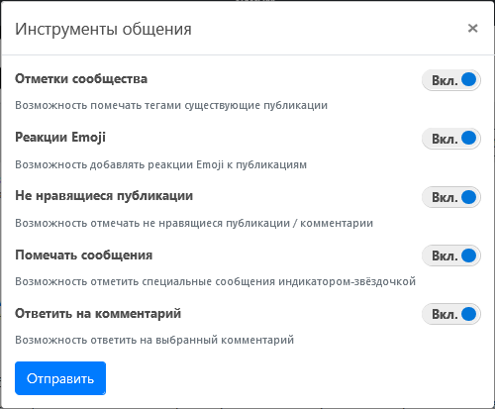The width and height of the screenshot is (495, 409).
Task: Select the Отметки сообщества heading
Action: pyautogui.click(x=81, y=79)
